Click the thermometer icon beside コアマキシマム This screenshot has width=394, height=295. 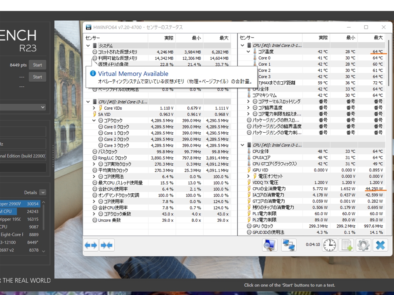pyautogui.click(x=249, y=95)
